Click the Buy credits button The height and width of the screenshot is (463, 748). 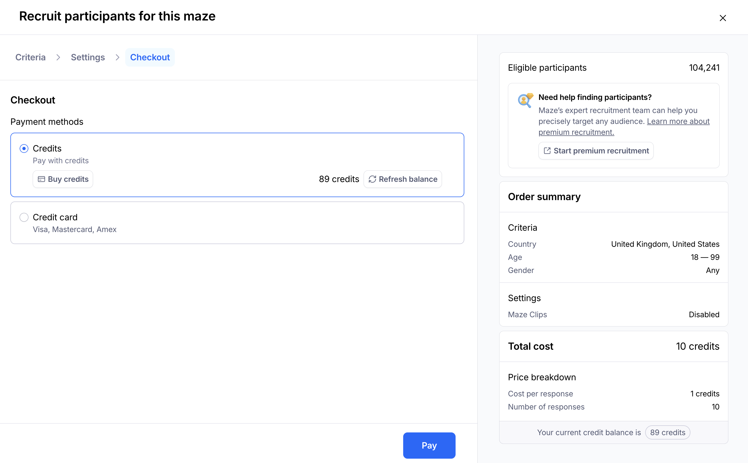(63, 179)
